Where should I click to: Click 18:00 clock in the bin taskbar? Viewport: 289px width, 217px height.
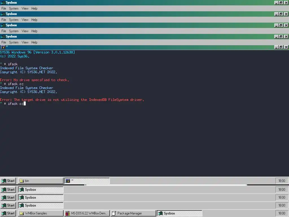(x=282, y=181)
